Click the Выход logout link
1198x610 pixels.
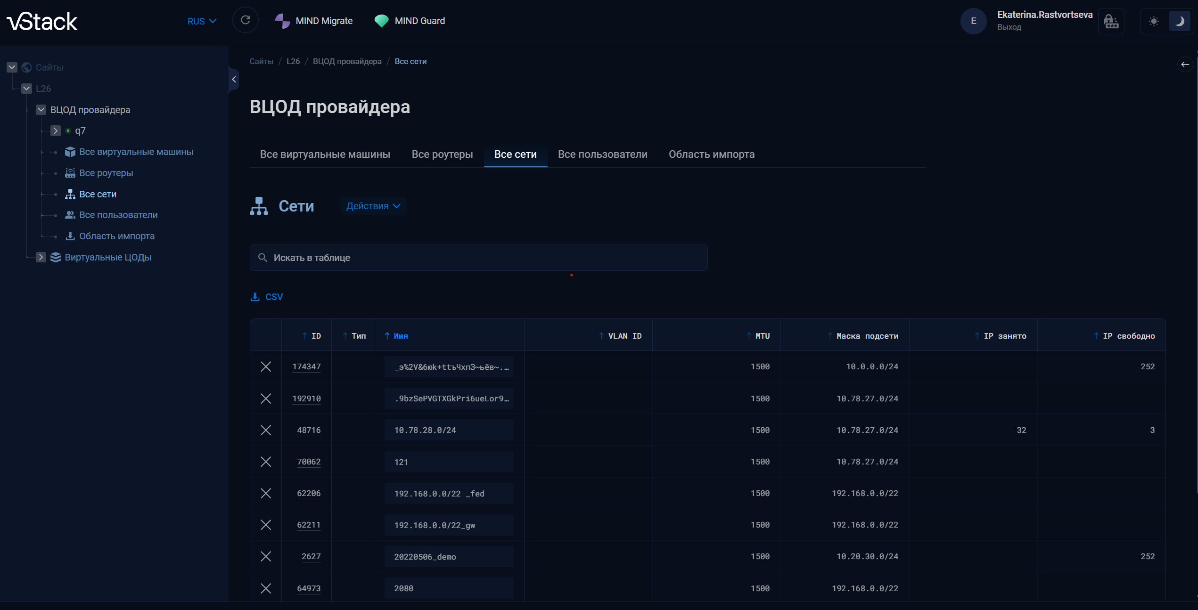click(x=1009, y=27)
